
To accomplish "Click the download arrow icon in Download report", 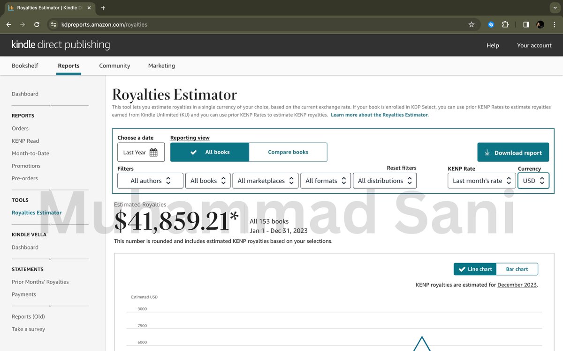I will point(487,153).
